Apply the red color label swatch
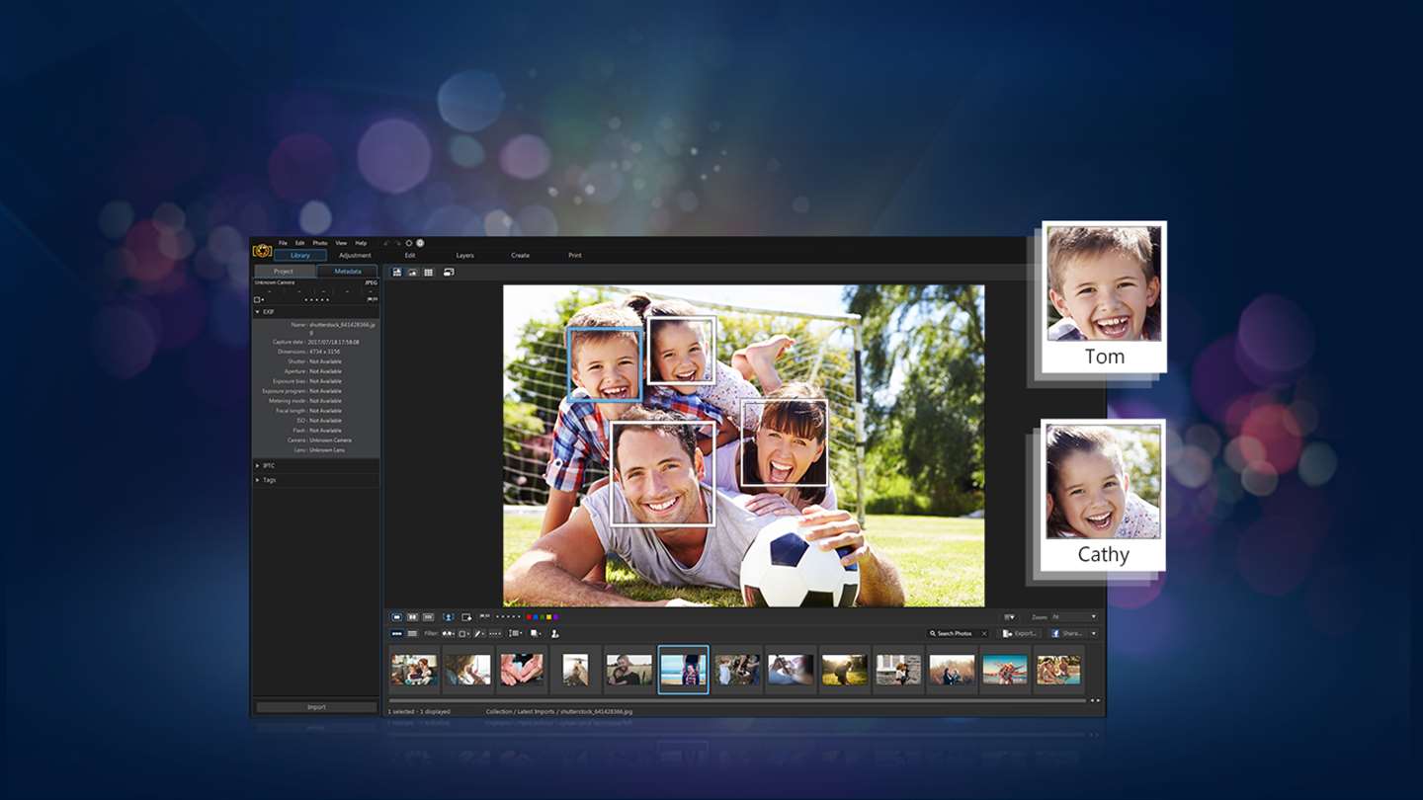The width and height of the screenshot is (1423, 800). [x=529, y=616]
